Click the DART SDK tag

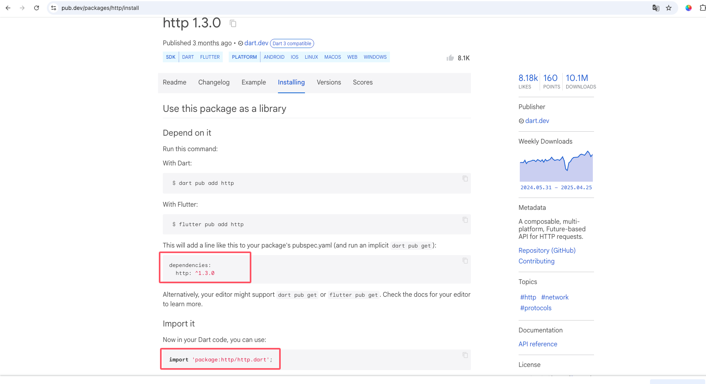(x=188, y=57)
